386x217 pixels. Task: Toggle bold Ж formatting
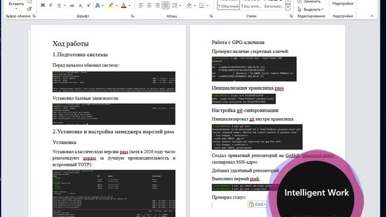pyautogui.click(x=43, y=5)
